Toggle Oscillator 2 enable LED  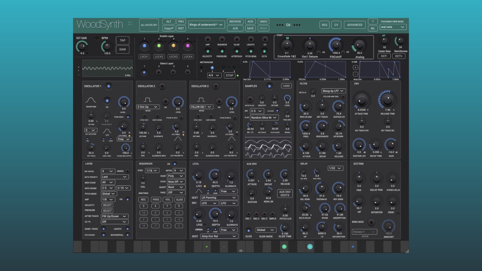coord(162,86)
